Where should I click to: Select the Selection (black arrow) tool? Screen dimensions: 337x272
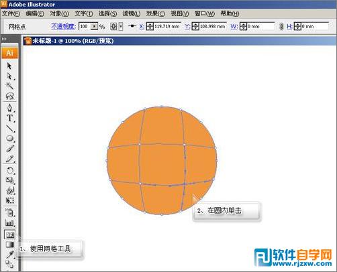pyautogui.click(x=9, y=66)
